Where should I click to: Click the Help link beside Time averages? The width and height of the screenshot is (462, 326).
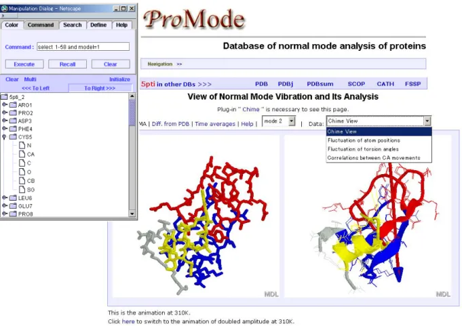tap(247, 124)
